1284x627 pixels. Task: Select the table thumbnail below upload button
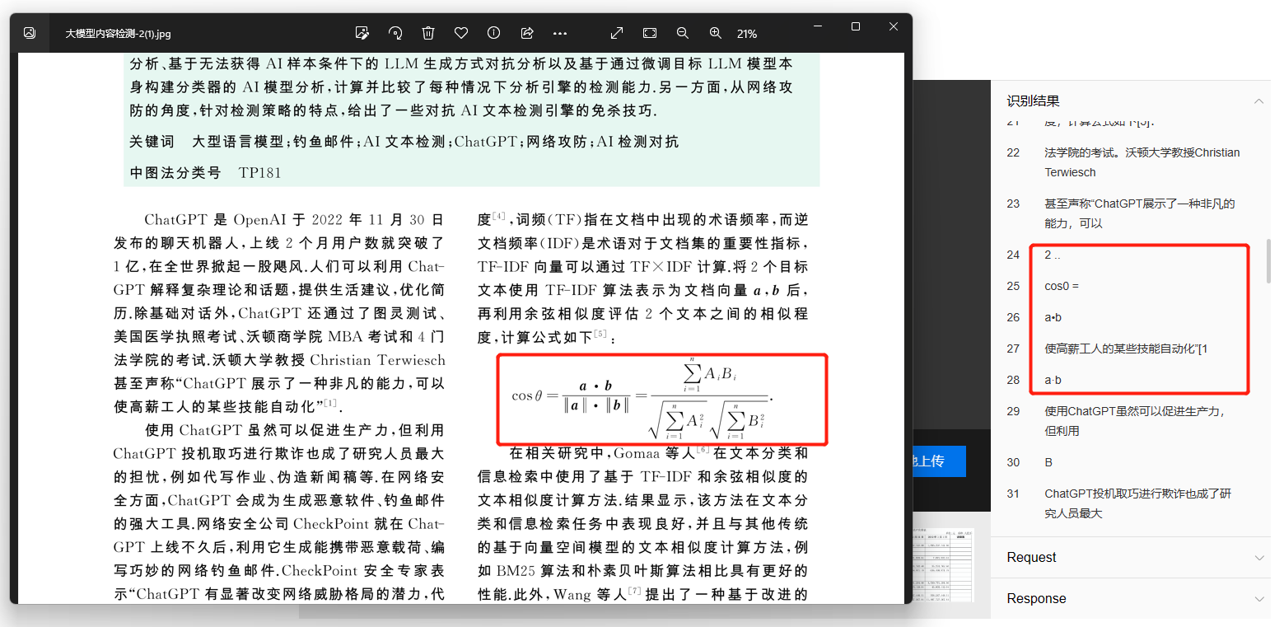(943, 564)
